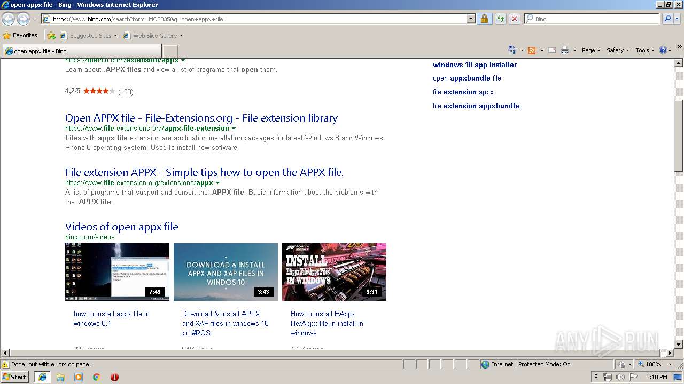Click Add to Favorites Bar icon
The width and height of the screenshot is (684, 384).
pos(51,36)
